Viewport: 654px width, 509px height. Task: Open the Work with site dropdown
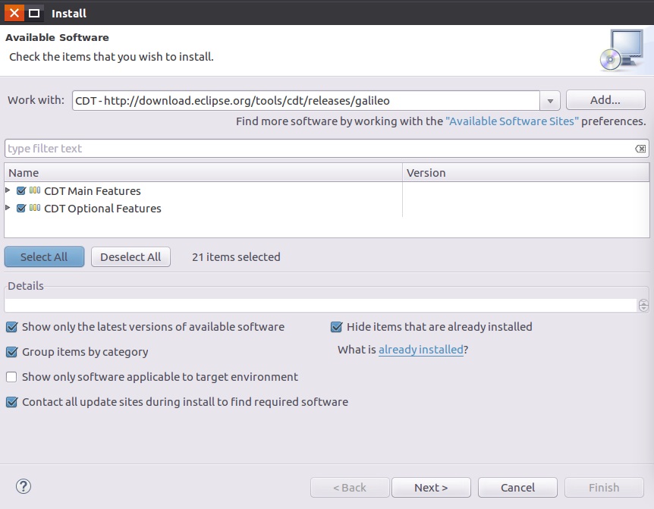(550, 100)
